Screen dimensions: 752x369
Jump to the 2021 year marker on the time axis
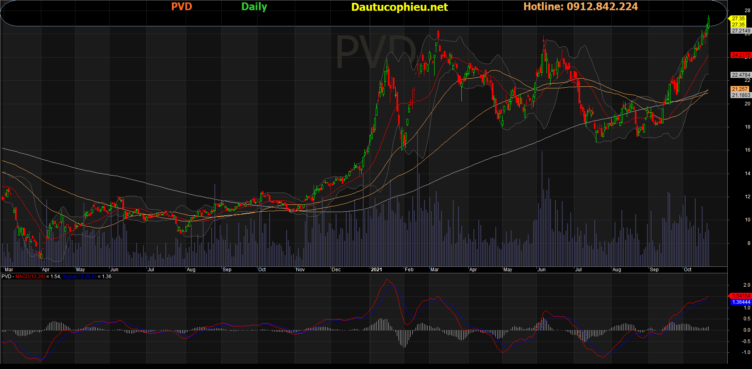point(376,270)
